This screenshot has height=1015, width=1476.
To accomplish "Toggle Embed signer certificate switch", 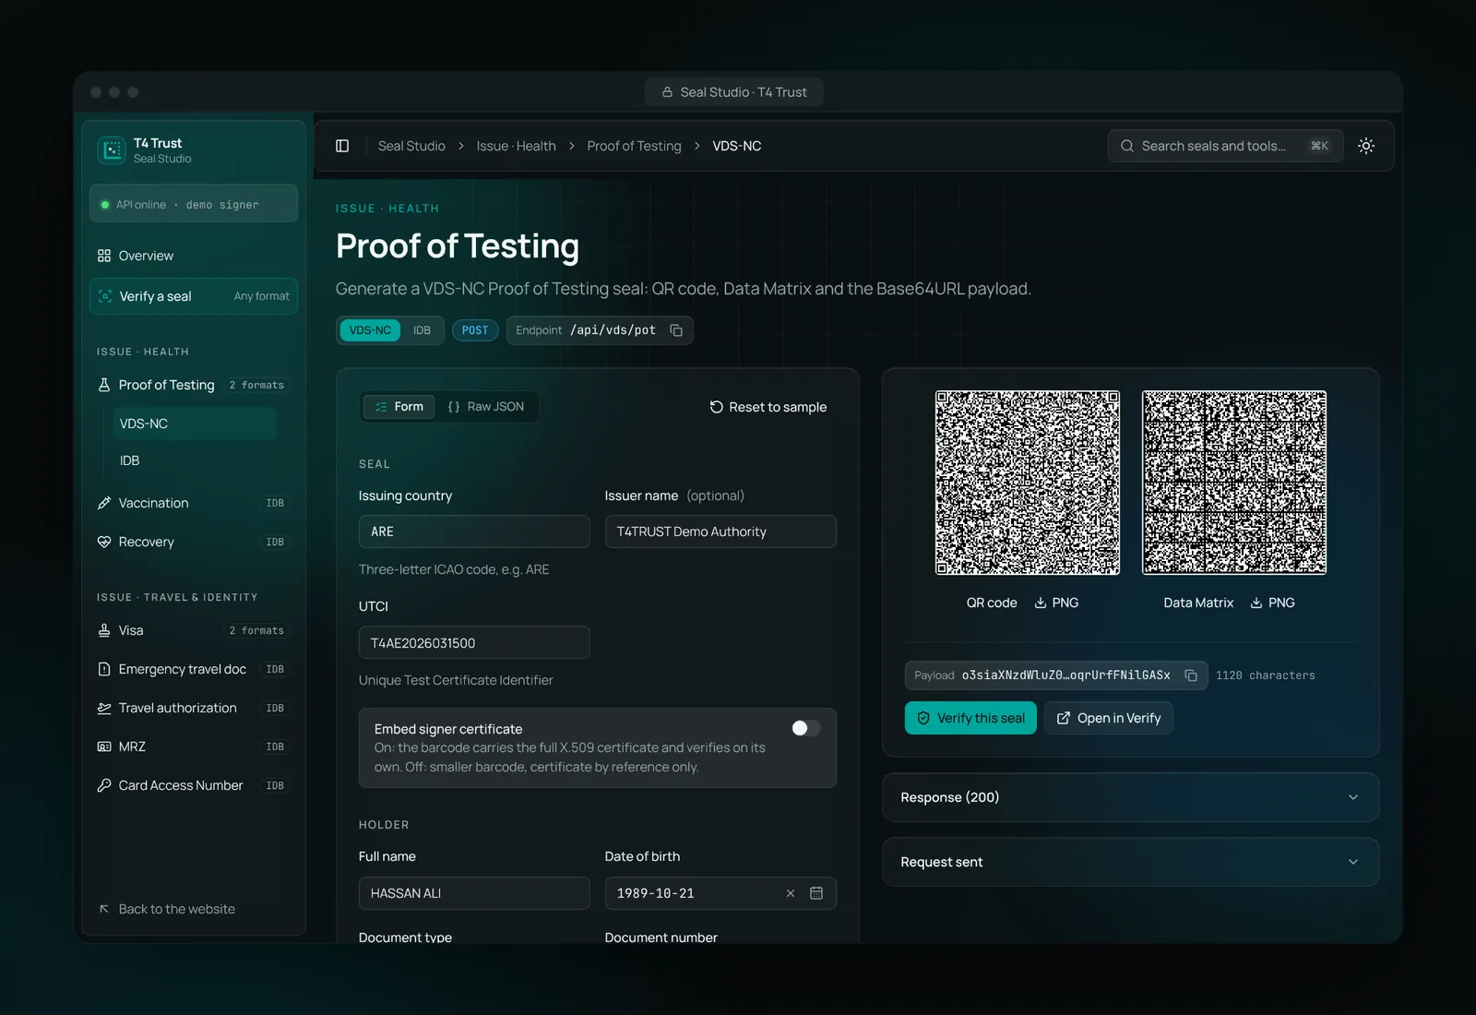I will pyautogui.click(x=805, y=728).
